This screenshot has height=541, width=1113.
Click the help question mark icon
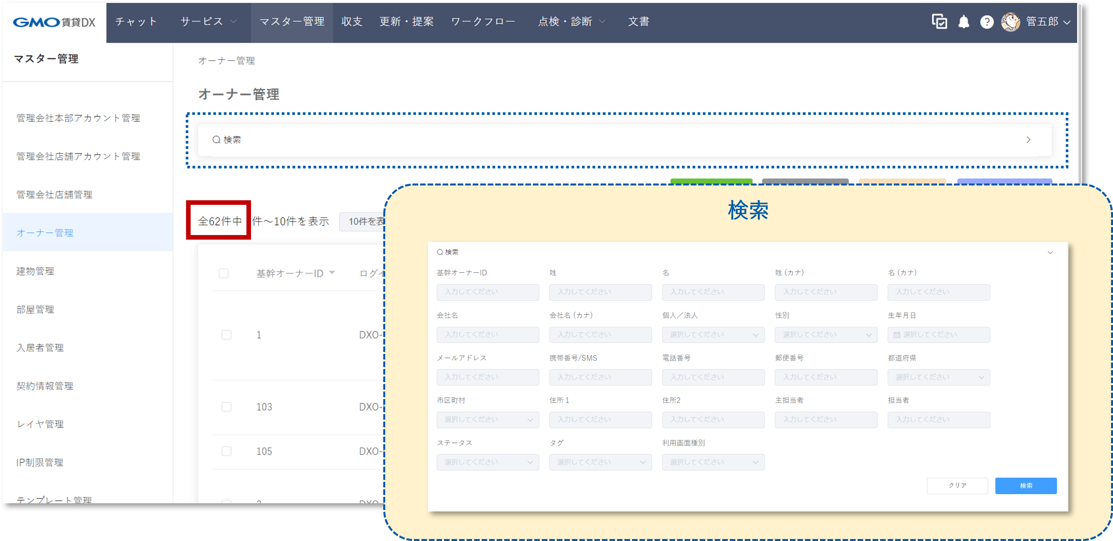click(x=987, y=22)
